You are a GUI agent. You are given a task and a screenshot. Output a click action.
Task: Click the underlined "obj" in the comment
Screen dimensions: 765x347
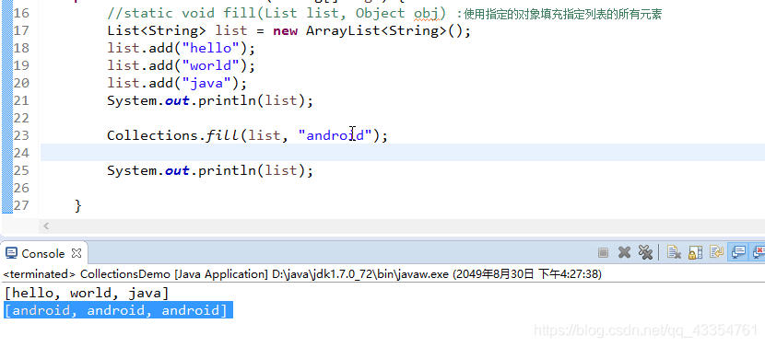click(427, 14)
